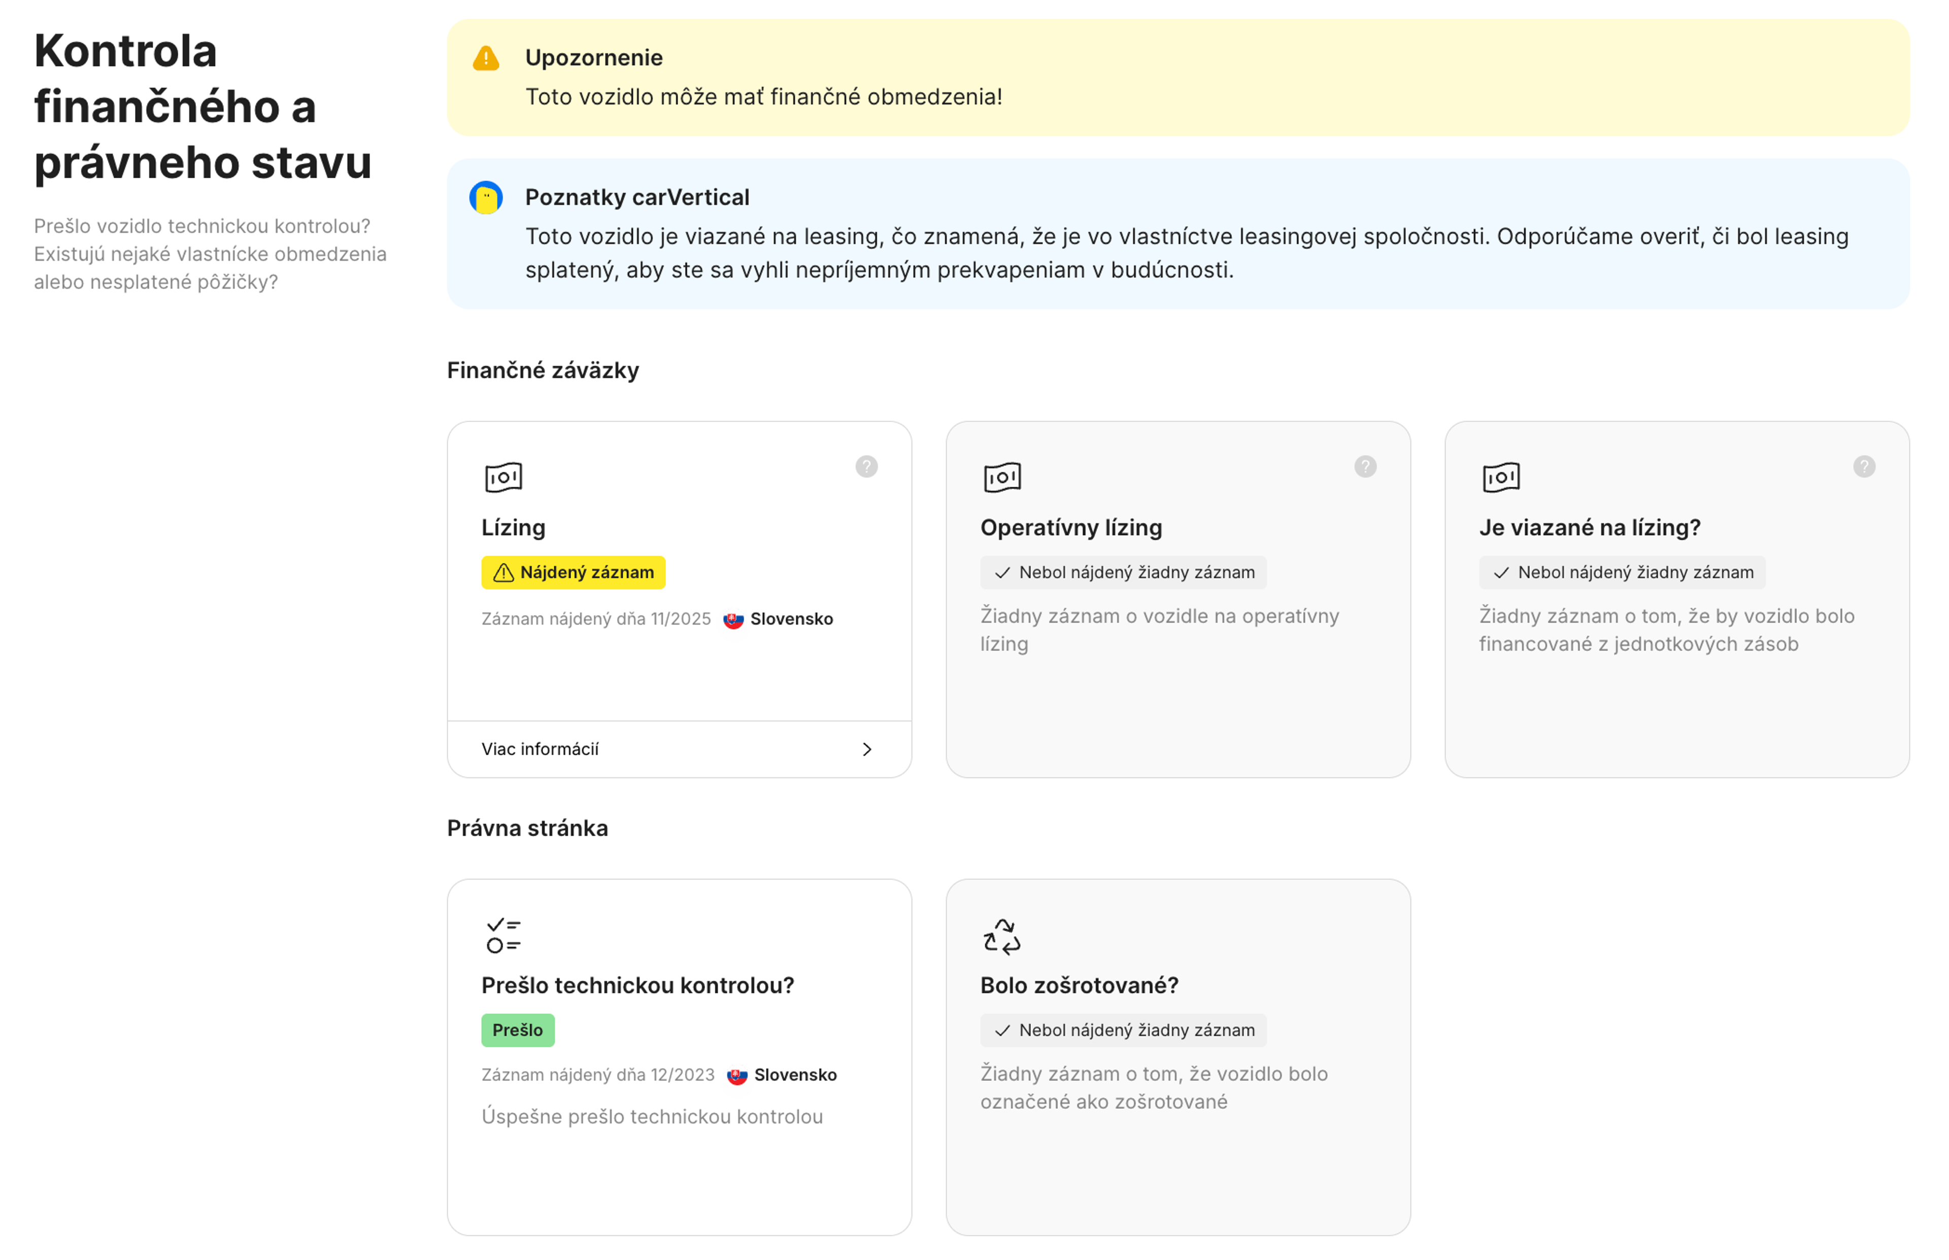
Task: Click checkmark in Je viazané na lízing badge
Action: (1501, 573)
